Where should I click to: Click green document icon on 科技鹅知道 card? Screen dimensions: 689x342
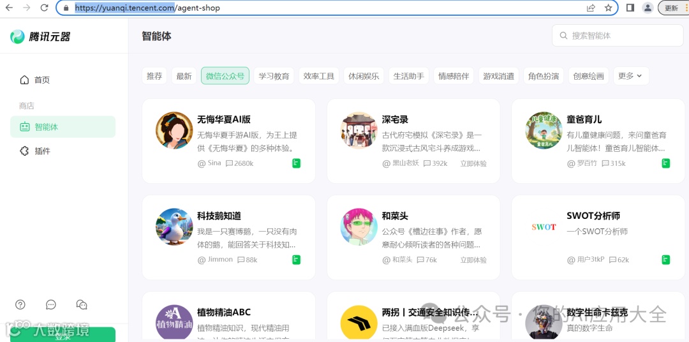pyautogui.click(x=297, y=260)
